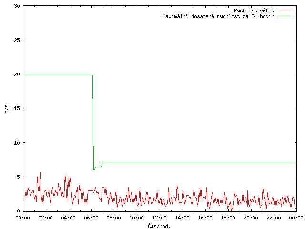This screenshot has width=305, height=229.
Task: Click the x-axis label 06:00
Action: pyautogui.click(x=91, y=218)
